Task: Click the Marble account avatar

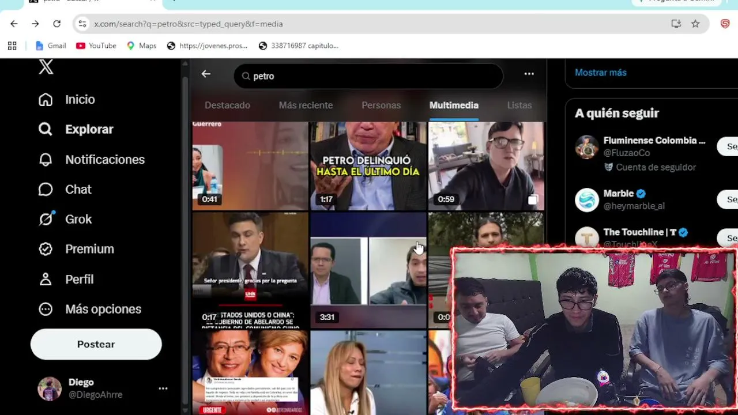Action: (587, 200)
